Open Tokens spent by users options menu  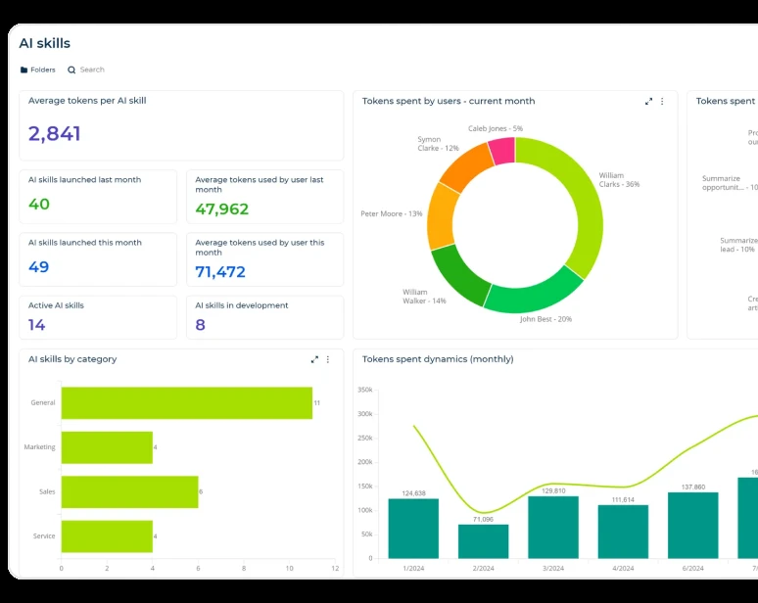coord(662,102)
